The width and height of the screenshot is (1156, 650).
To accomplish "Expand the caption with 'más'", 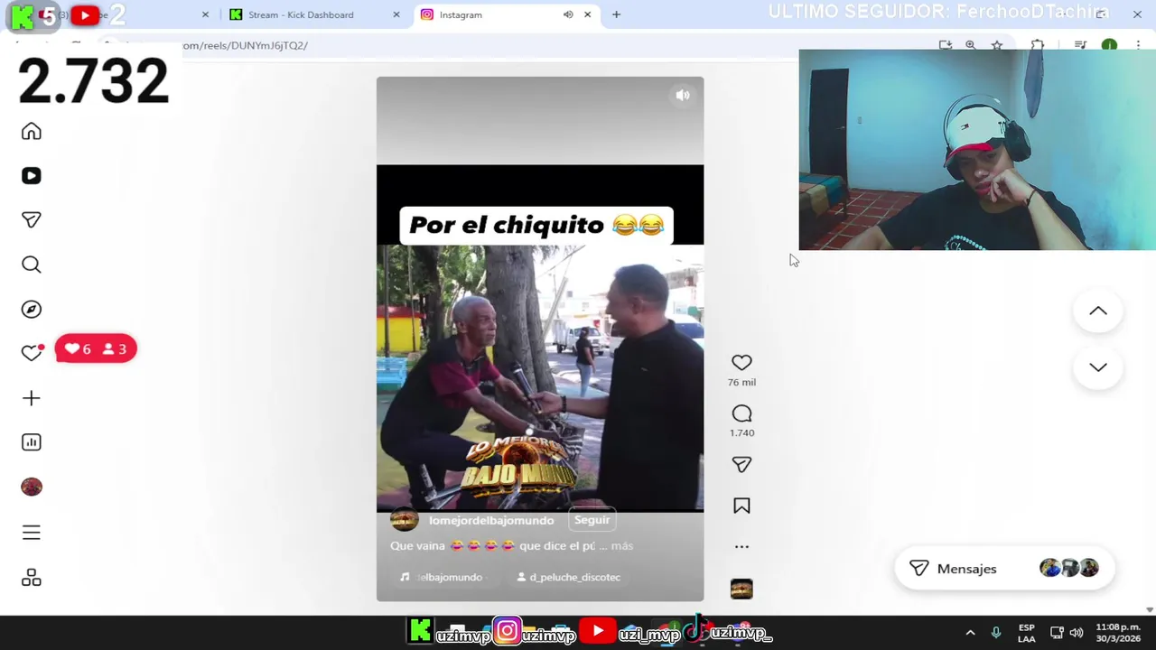I will click(x=622, y=546).
